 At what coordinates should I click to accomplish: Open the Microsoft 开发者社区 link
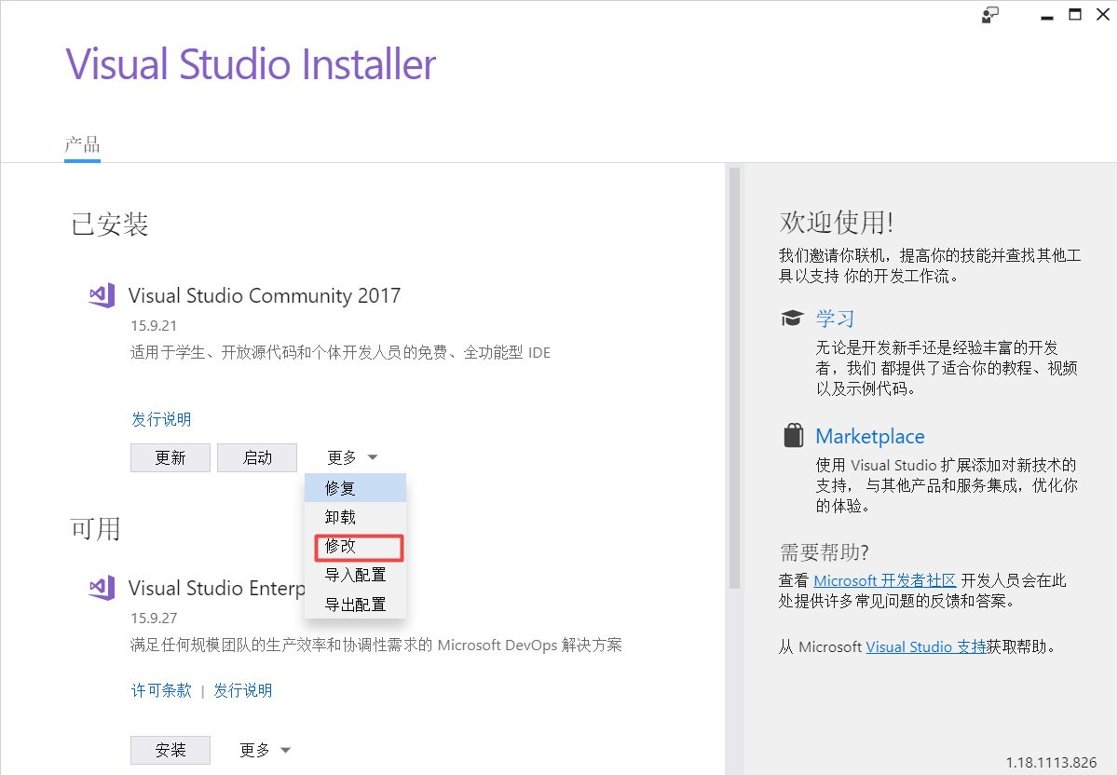point(883,579)
